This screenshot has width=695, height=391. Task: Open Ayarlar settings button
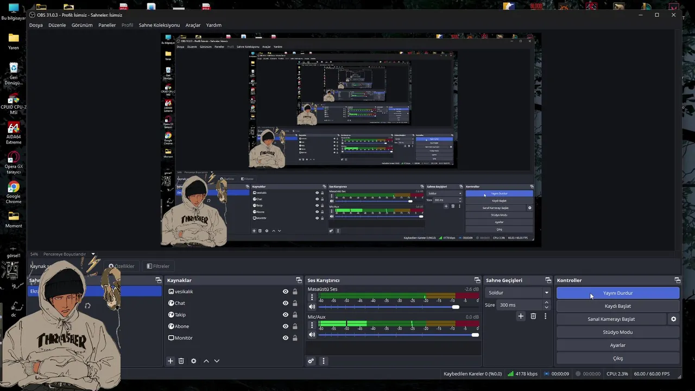click(x=618, y=345)
